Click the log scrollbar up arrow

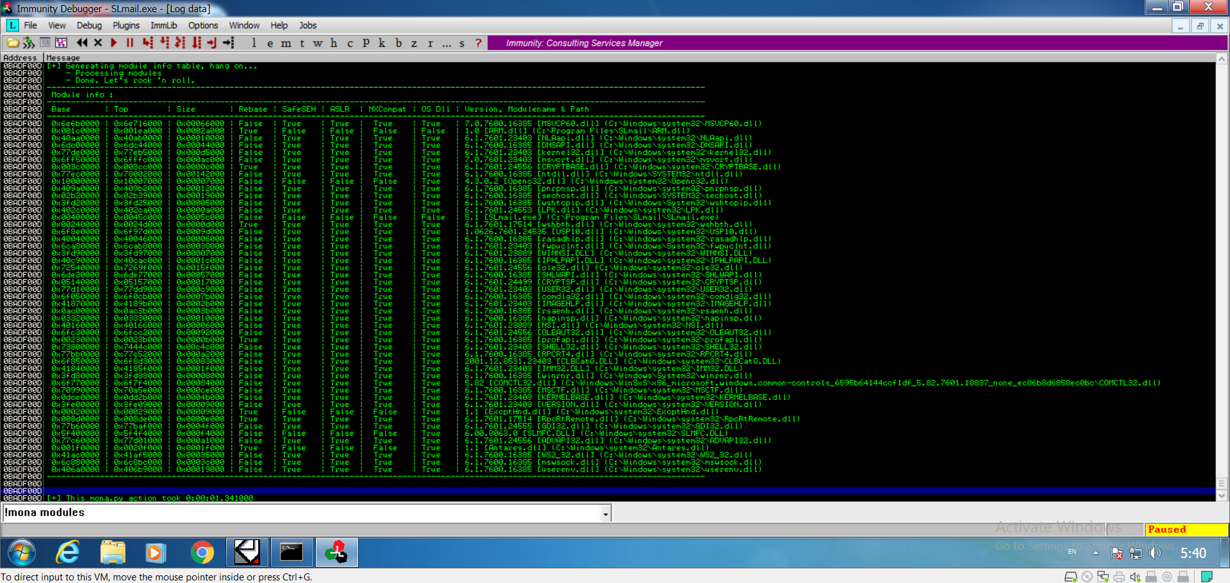coord(1222,59)
